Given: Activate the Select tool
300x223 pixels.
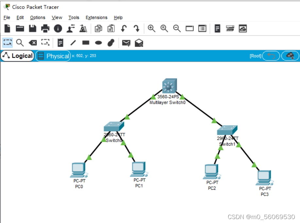Looking at the screenshot, I should 8,42.
